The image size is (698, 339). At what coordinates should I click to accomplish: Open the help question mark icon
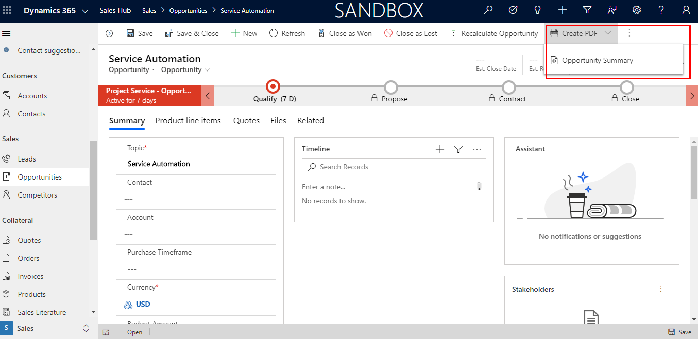click(x=661, y=10)
